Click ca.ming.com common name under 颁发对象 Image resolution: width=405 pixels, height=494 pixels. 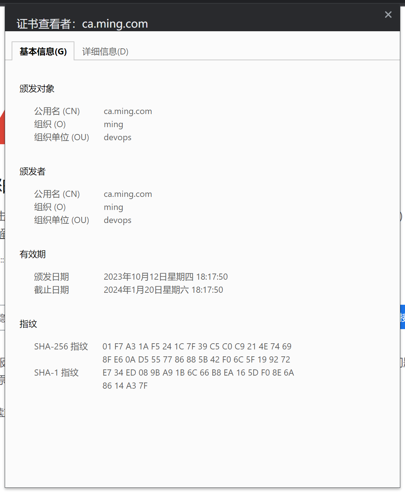[128, 111]
